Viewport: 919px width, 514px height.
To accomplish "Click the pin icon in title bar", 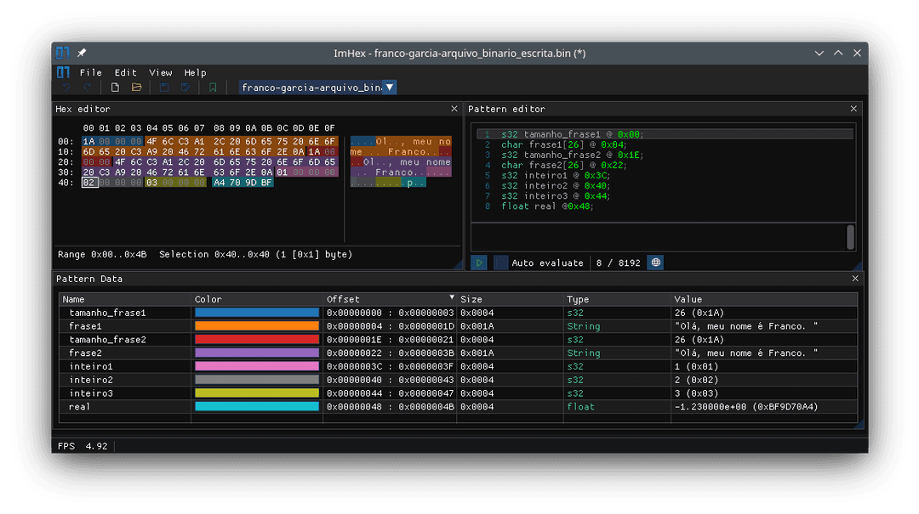I will click(x=83, y=53).
